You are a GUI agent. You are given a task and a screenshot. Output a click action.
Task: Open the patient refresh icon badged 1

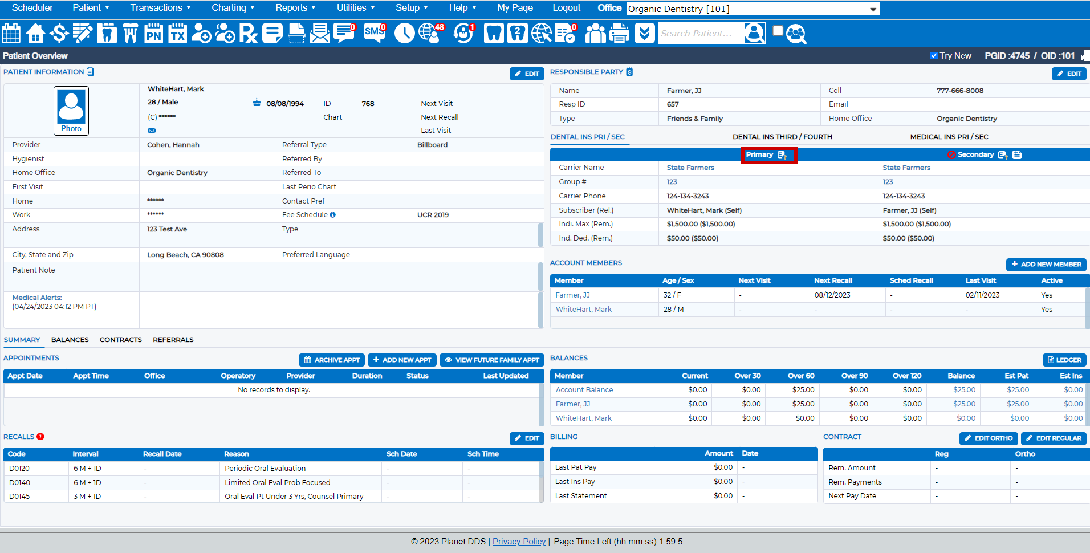click(464, 33)
